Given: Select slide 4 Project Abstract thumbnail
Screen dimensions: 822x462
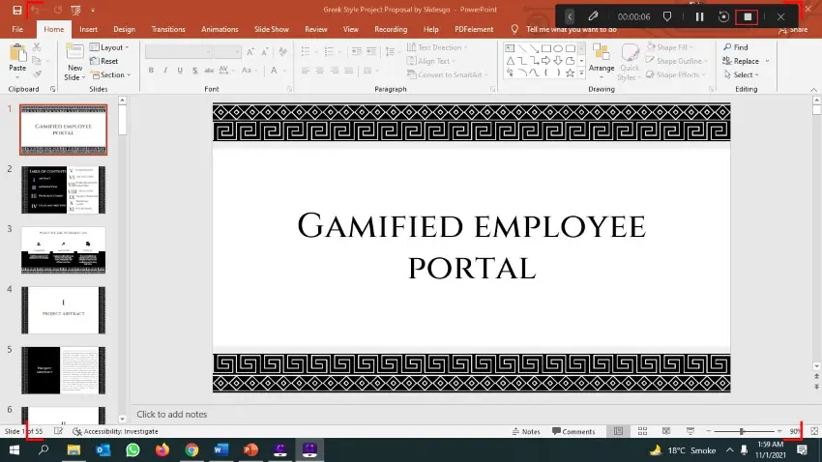Looking at the screenshot, I should (x=64, y=310).
